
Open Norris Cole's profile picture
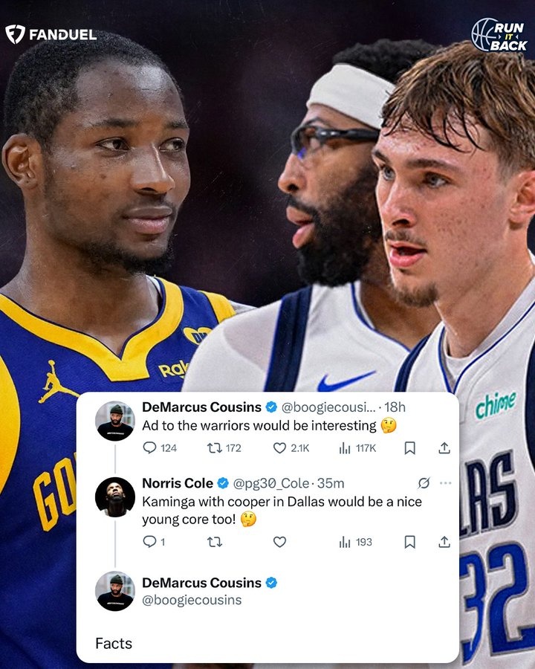click(x=114, y=497)
